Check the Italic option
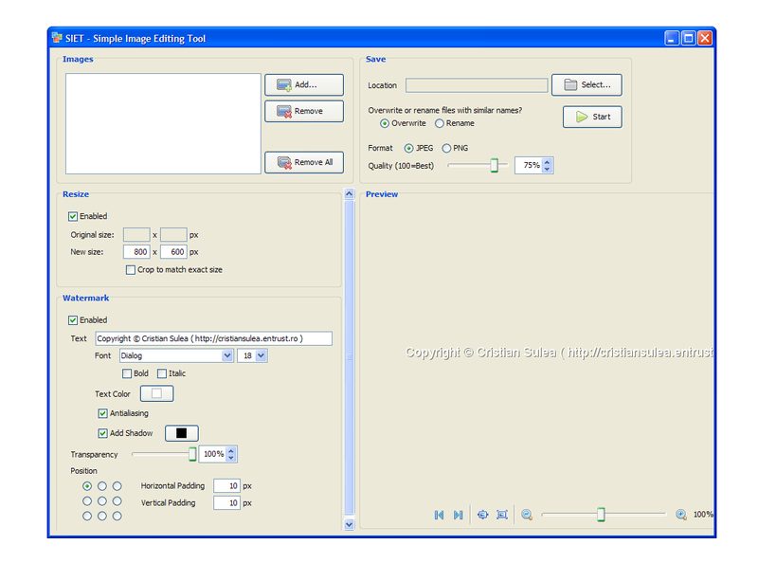Viewport: 758px width, 581px height. [162, 373]
